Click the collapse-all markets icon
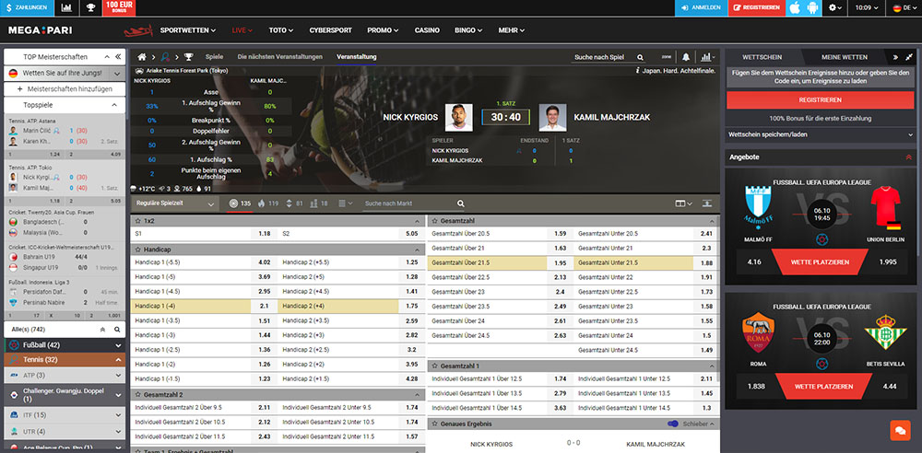922x453 pixels. 707,203
